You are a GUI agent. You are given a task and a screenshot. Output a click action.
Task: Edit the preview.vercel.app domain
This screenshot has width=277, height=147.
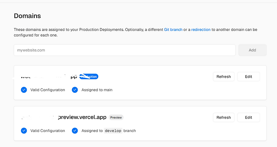tap(249, 118)
